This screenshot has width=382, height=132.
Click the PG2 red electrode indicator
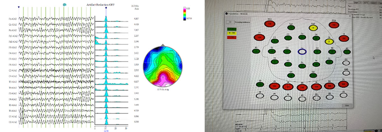point(334,24)
